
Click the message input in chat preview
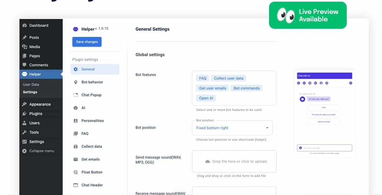pos(325,148)
